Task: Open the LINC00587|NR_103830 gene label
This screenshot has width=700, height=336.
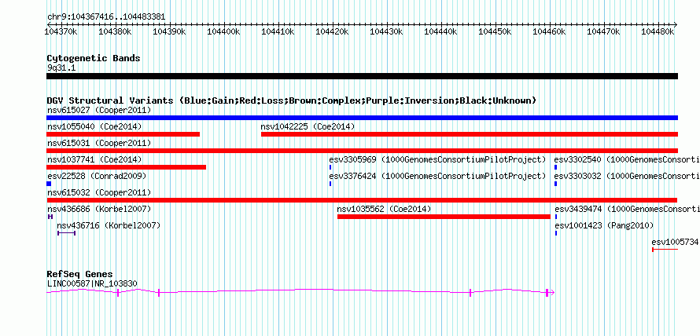Action: [92, 283]
